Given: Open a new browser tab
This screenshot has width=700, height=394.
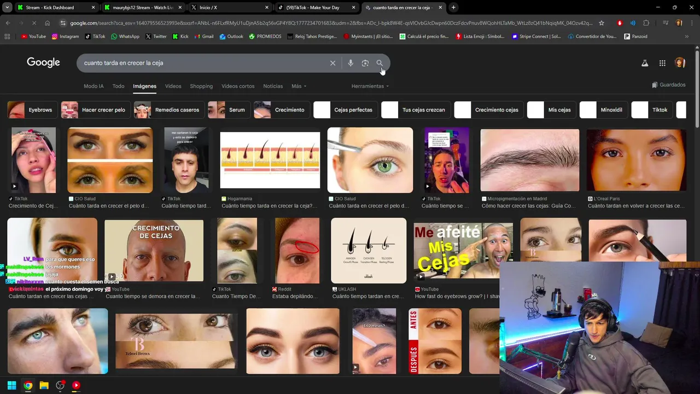Looking at the screenshot, I should point(453,8).
